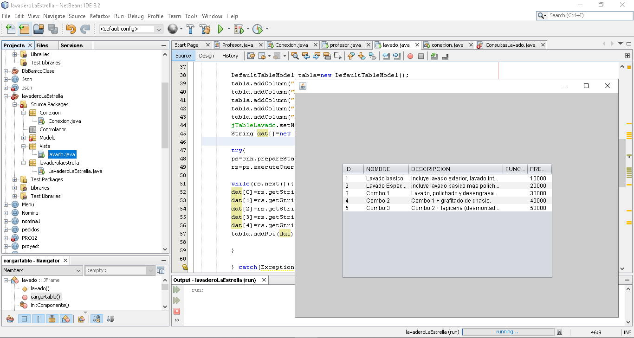Switch to the Services tab
Image resolution: width=634 pixels, height=338 pixels.
pos(71,45)
